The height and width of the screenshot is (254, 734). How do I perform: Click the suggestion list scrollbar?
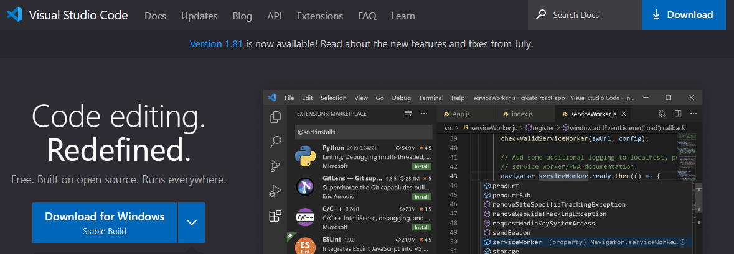pyautogui.click(x=698, y=199)
